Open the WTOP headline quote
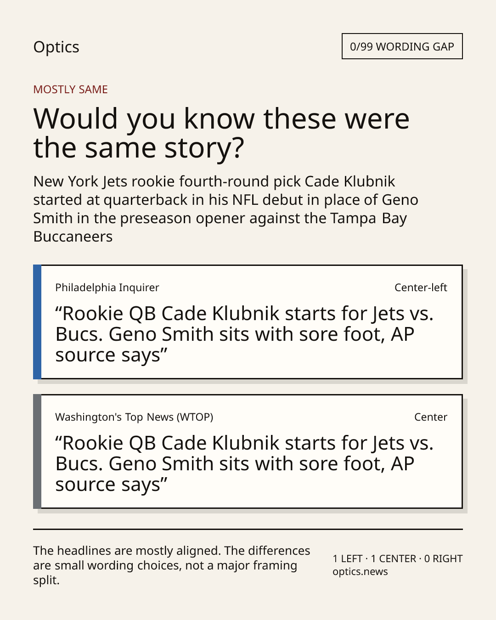This screenshot has width=496, height=620. click(244, 464)
